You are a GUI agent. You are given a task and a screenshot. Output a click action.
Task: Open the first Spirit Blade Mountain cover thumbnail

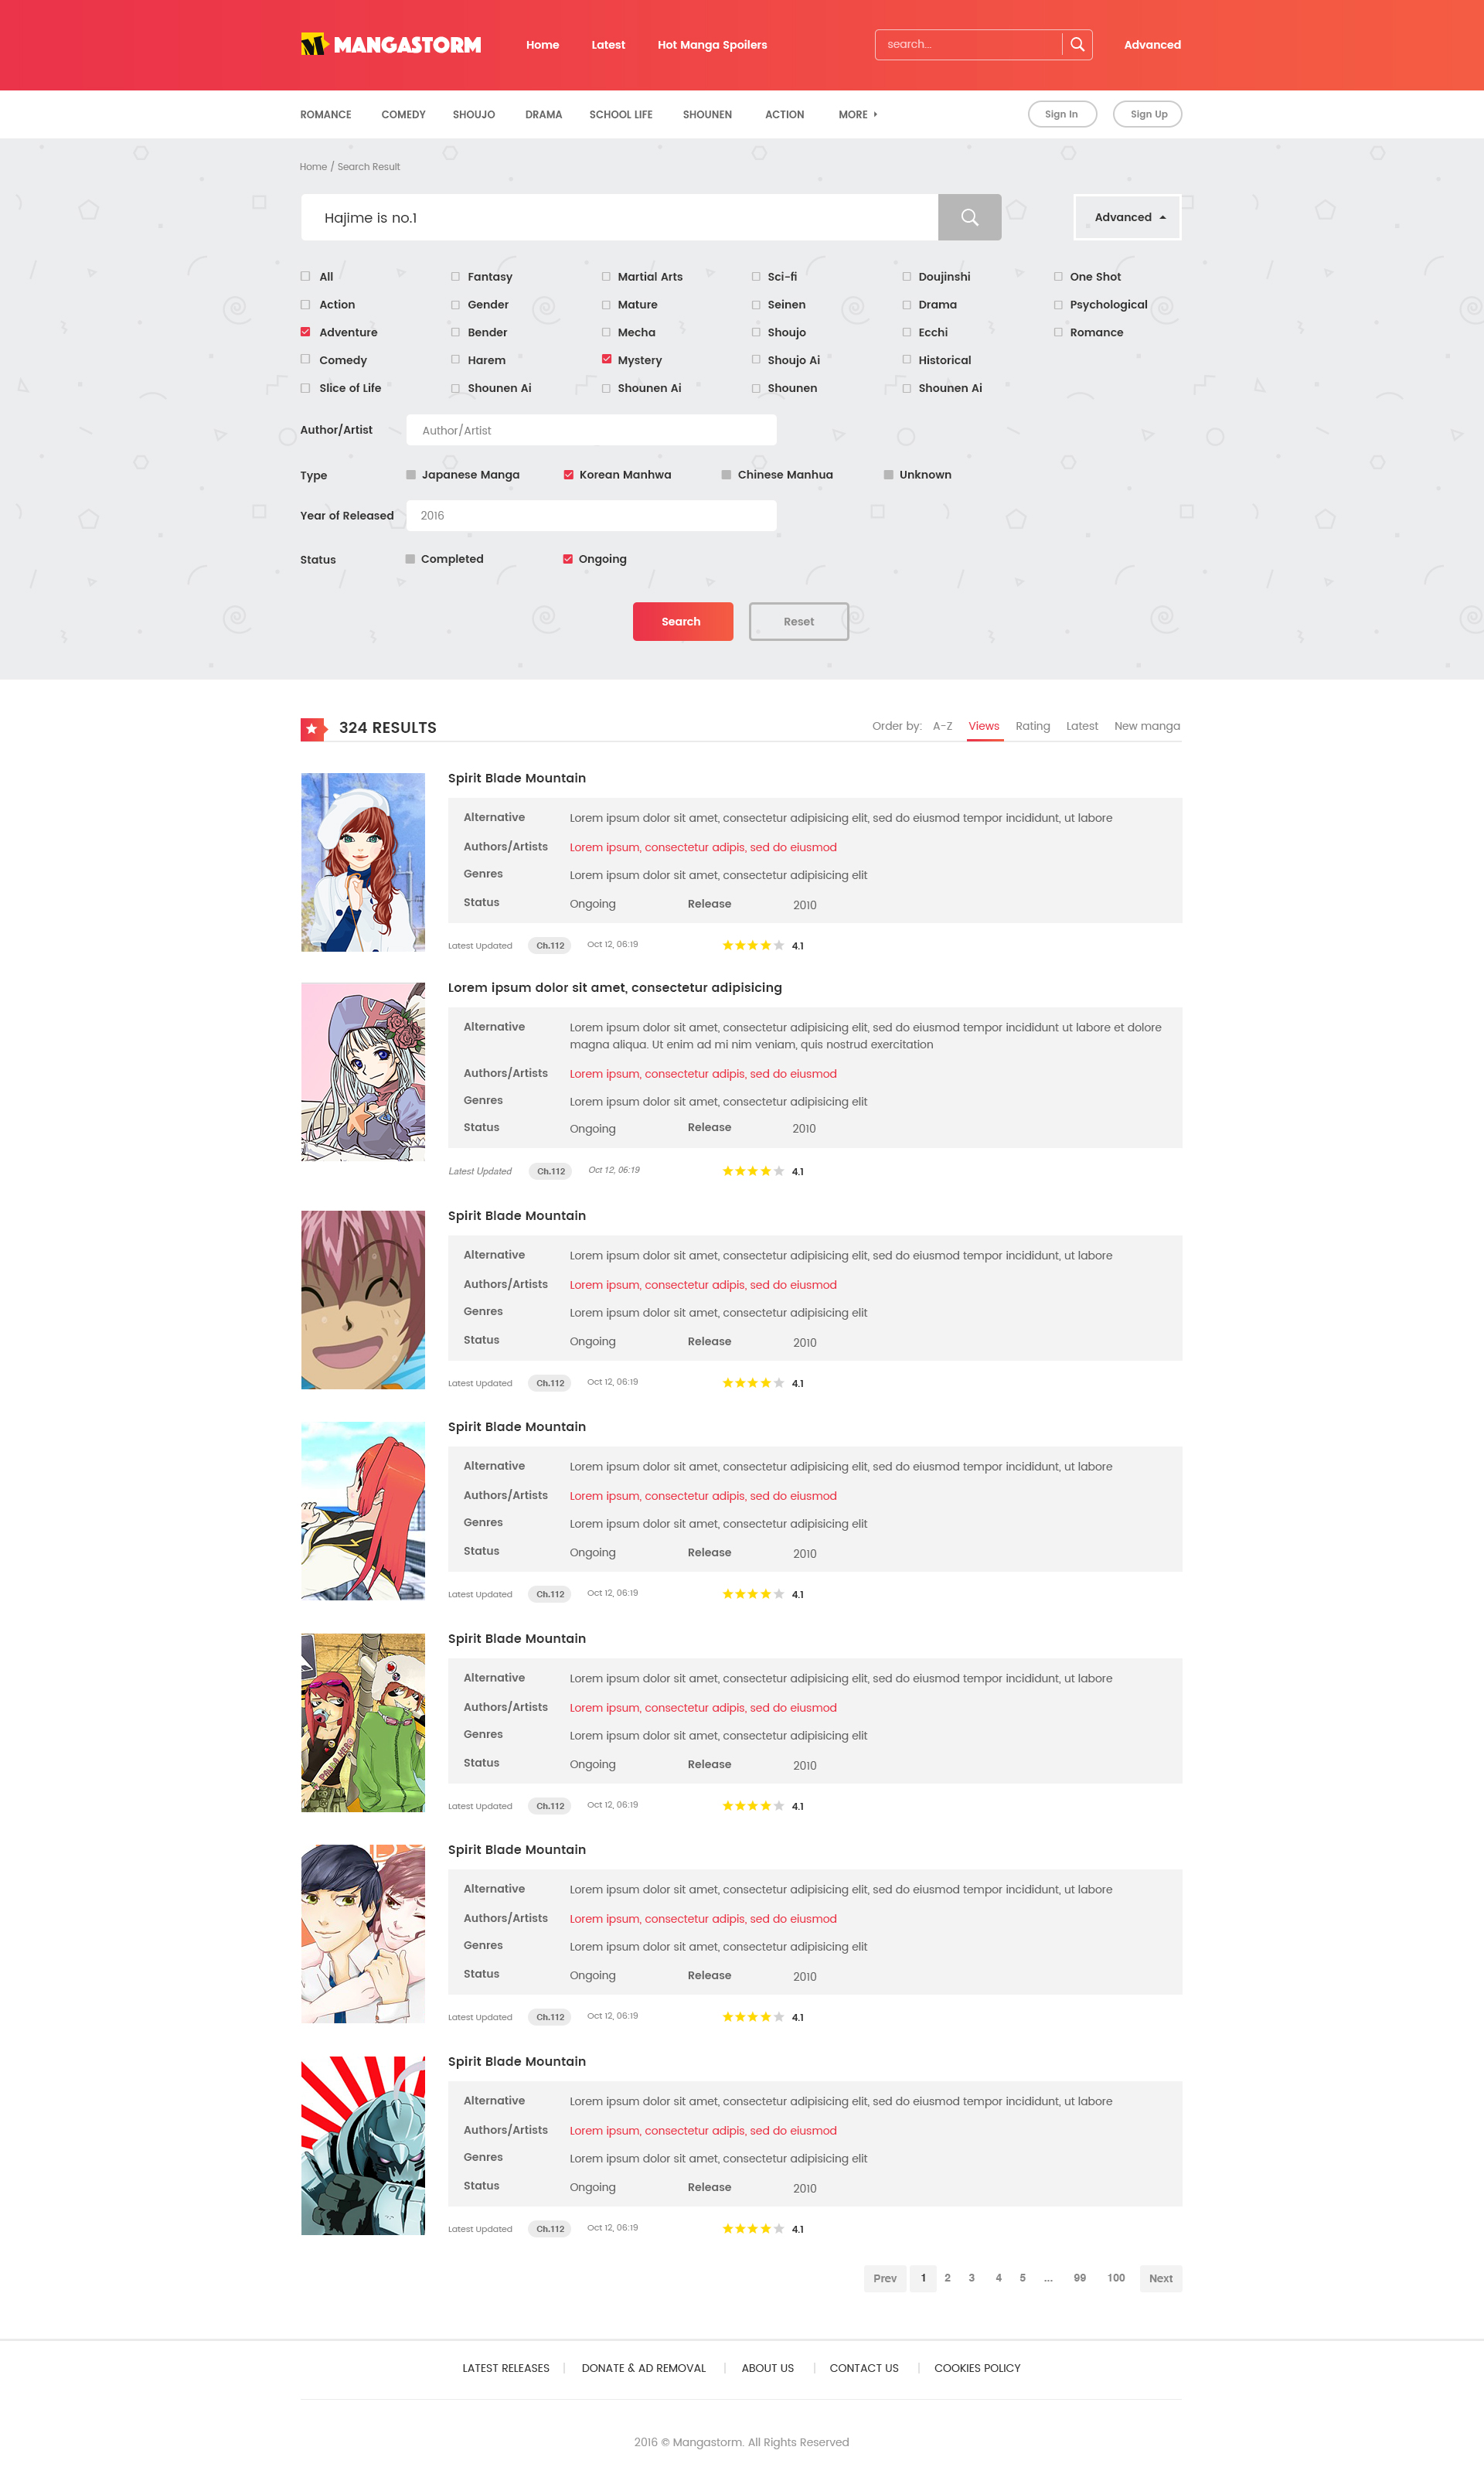click(x=362, y=861)
